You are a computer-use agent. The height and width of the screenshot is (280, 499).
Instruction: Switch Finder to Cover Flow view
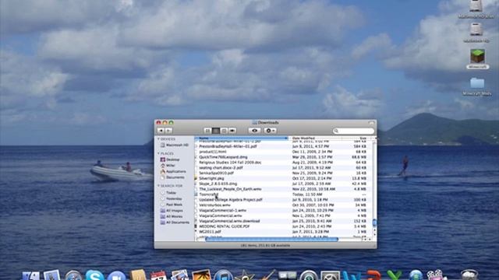coord(232,131)
